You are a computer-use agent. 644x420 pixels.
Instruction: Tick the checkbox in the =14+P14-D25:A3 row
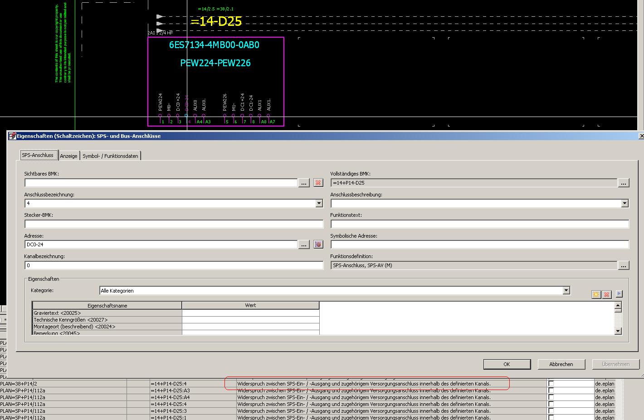point(551,391)
